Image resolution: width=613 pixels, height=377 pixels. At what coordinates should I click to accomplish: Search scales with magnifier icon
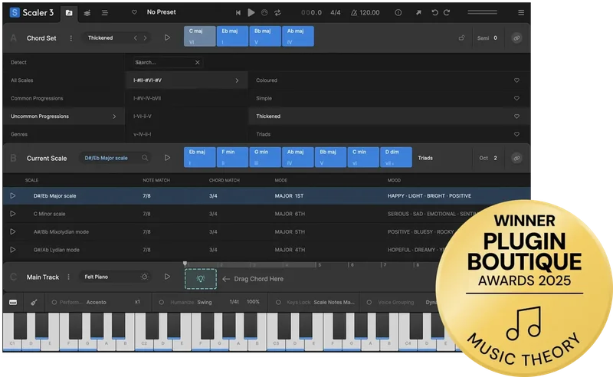pyautogui.click(x=145, y=158)
